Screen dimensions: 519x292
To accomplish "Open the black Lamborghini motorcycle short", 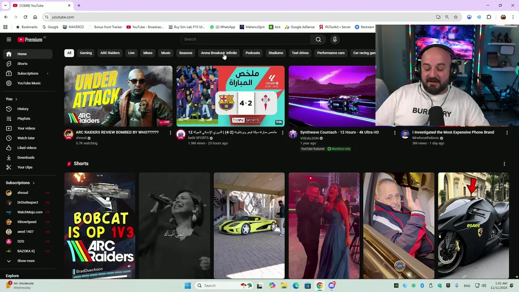I will (x=473, y=225).
